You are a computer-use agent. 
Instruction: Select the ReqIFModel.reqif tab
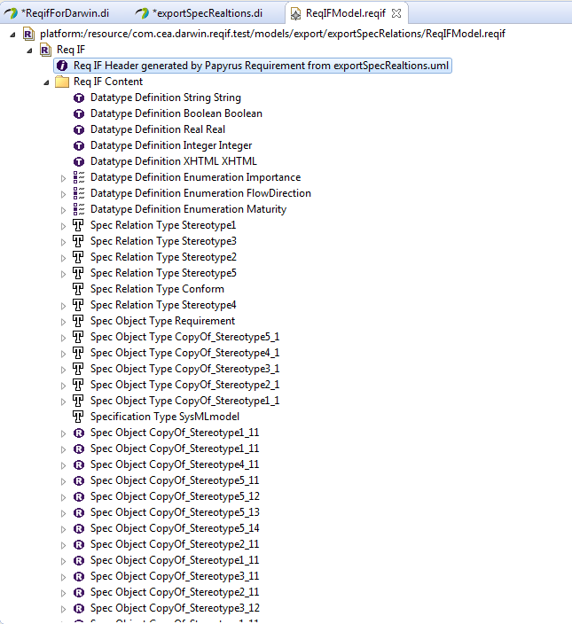coord(346,13)
